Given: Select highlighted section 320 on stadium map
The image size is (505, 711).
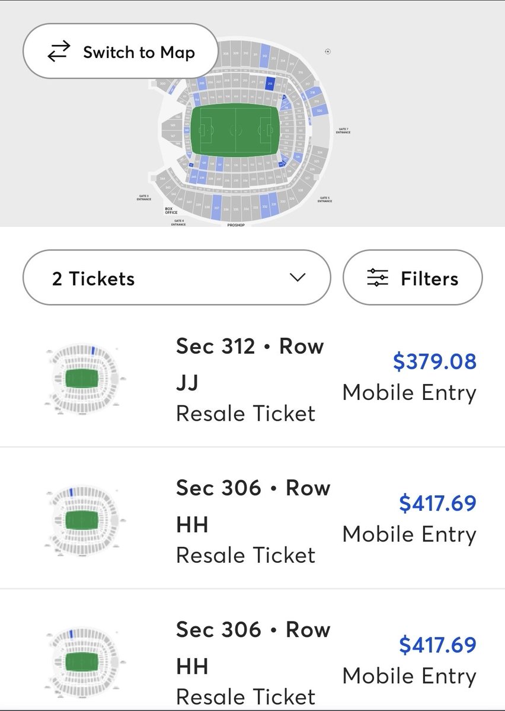Looking at the screenshot, I should pos(319,110).
